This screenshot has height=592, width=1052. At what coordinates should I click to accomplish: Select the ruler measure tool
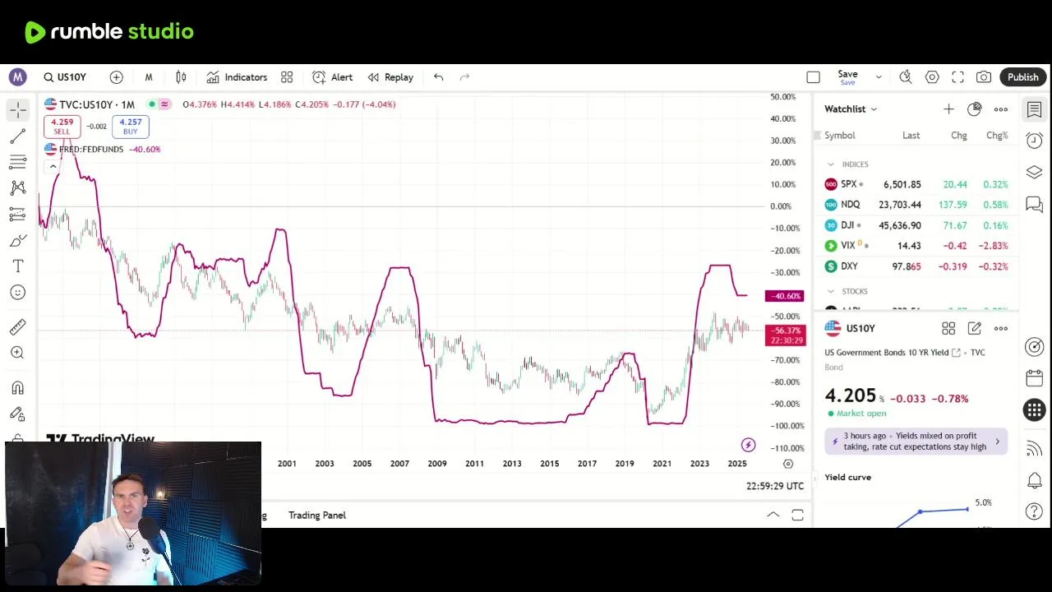(18, 326)
